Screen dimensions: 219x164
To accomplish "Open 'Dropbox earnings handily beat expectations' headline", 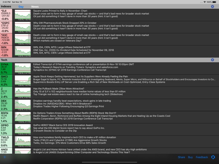I will tap(72, 101).
